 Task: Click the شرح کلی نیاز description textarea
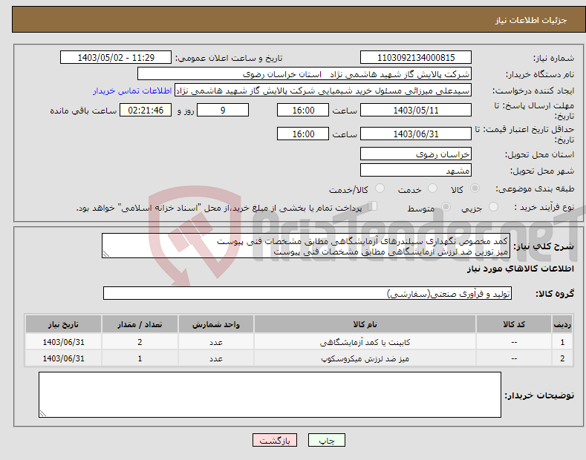click(x=306, y=246)
